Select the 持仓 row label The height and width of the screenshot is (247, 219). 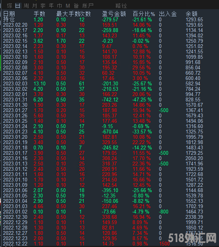9,19
